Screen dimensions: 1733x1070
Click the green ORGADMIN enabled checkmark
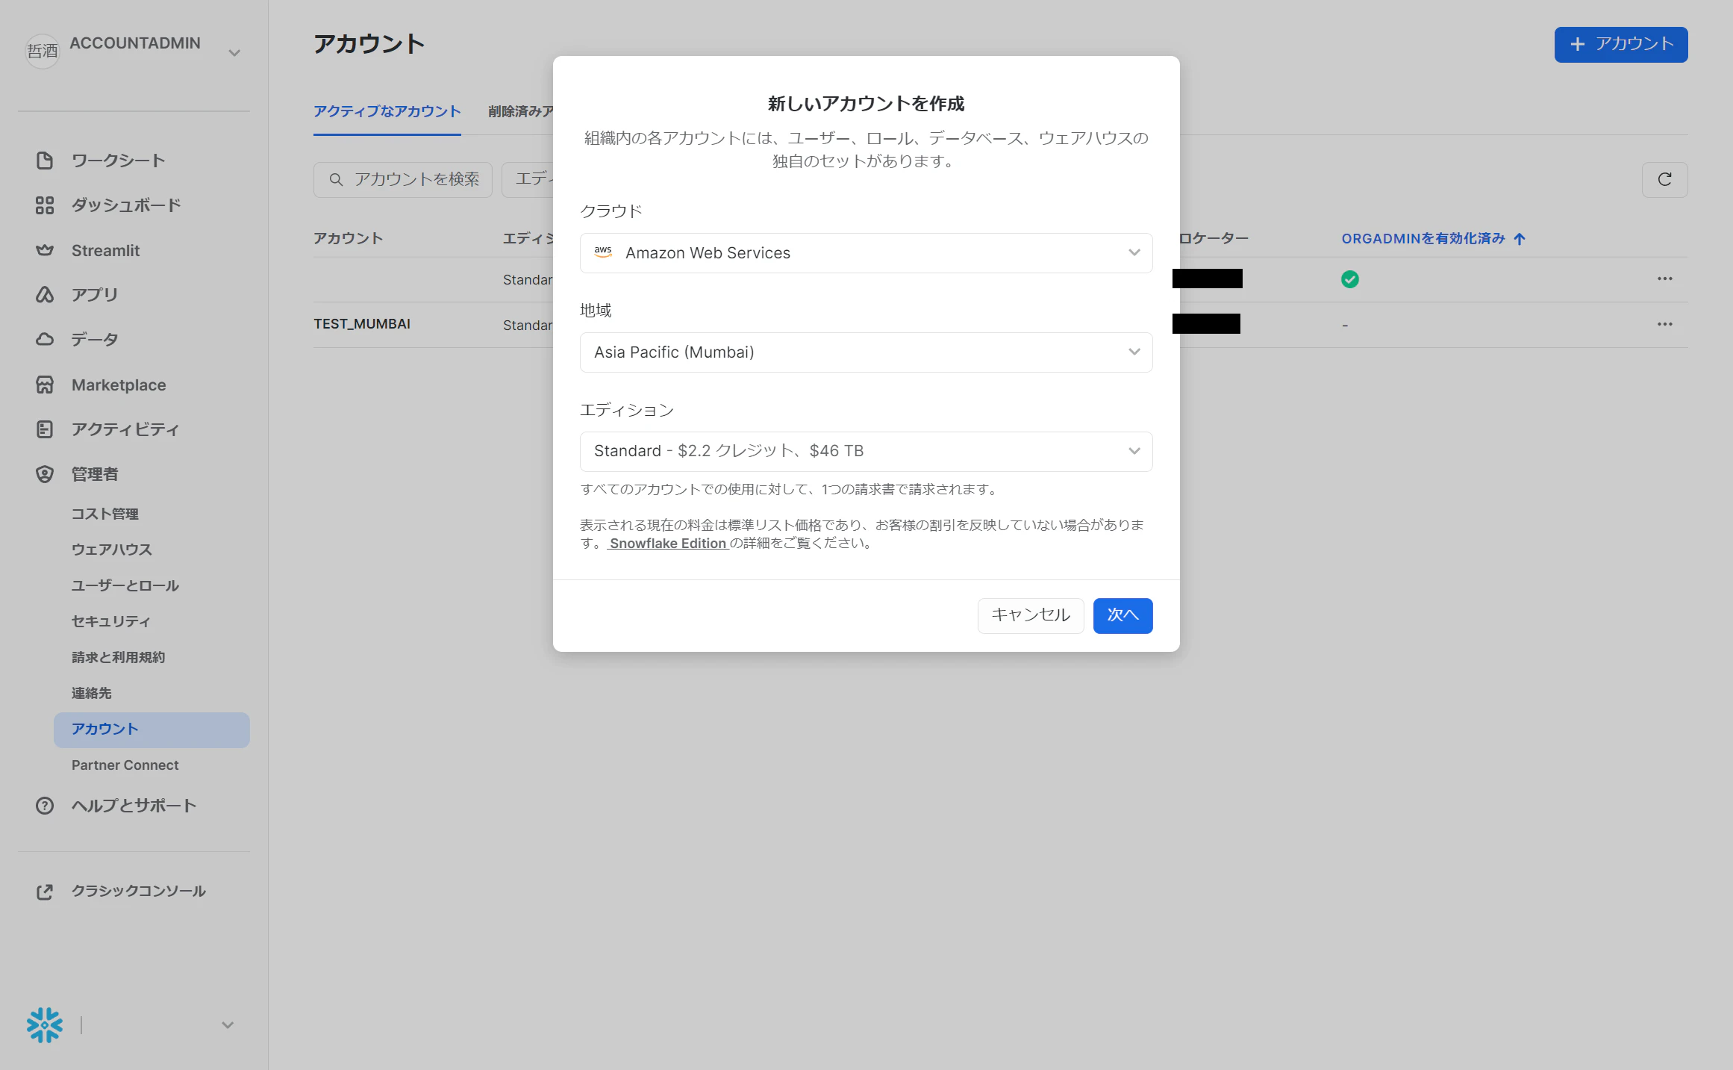point(1349,279)
